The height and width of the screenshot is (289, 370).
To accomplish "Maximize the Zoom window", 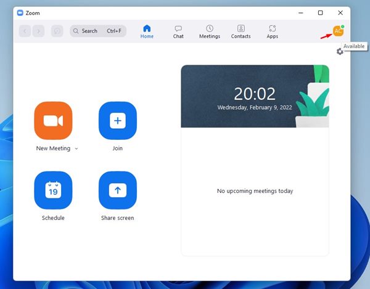I will click(x=320, y=13).
